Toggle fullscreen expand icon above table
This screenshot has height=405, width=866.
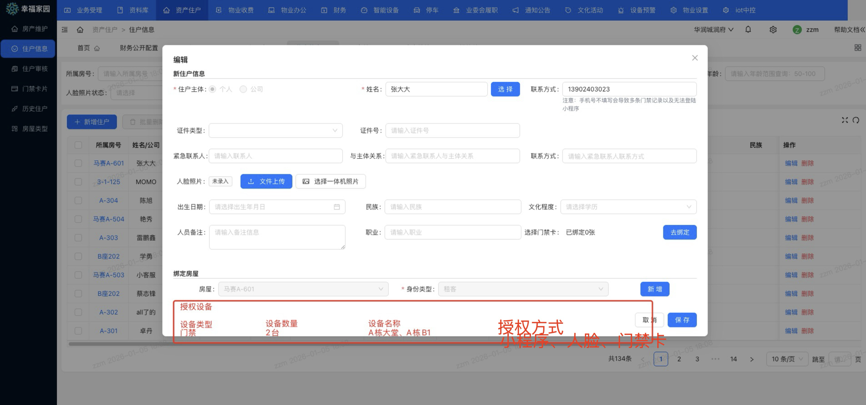tap(845, 120)
